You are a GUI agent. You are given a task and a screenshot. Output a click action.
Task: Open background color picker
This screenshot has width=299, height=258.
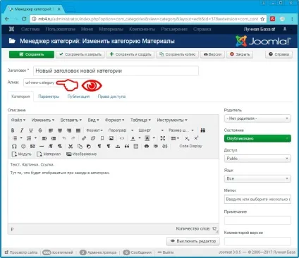pyautogui.click(x=147, y=138)
